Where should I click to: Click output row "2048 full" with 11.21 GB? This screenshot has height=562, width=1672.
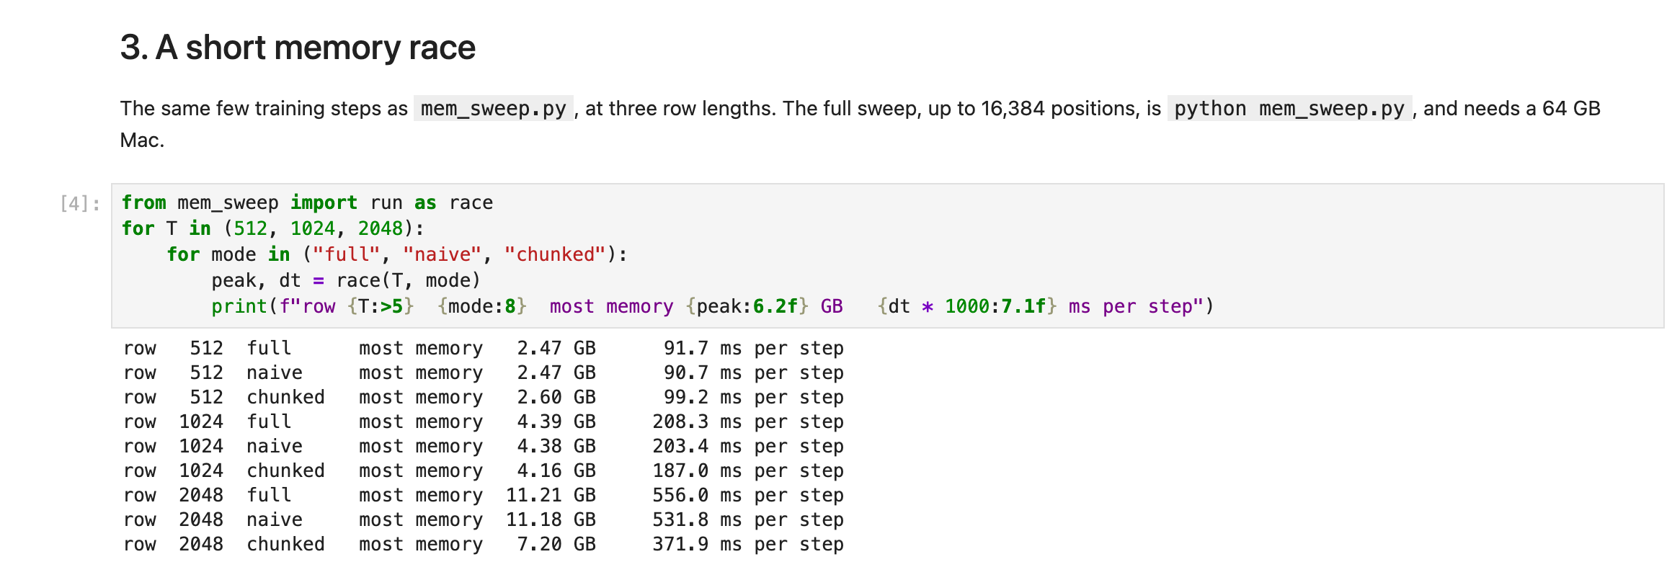484,496
